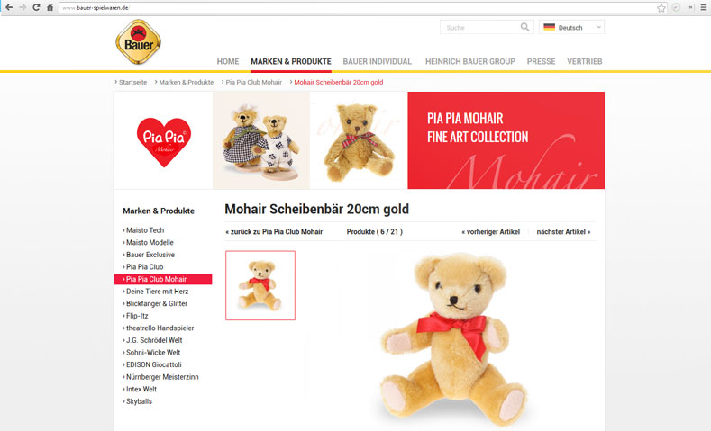
Task: Follow the nächster Artikel link
Action: 563,232
